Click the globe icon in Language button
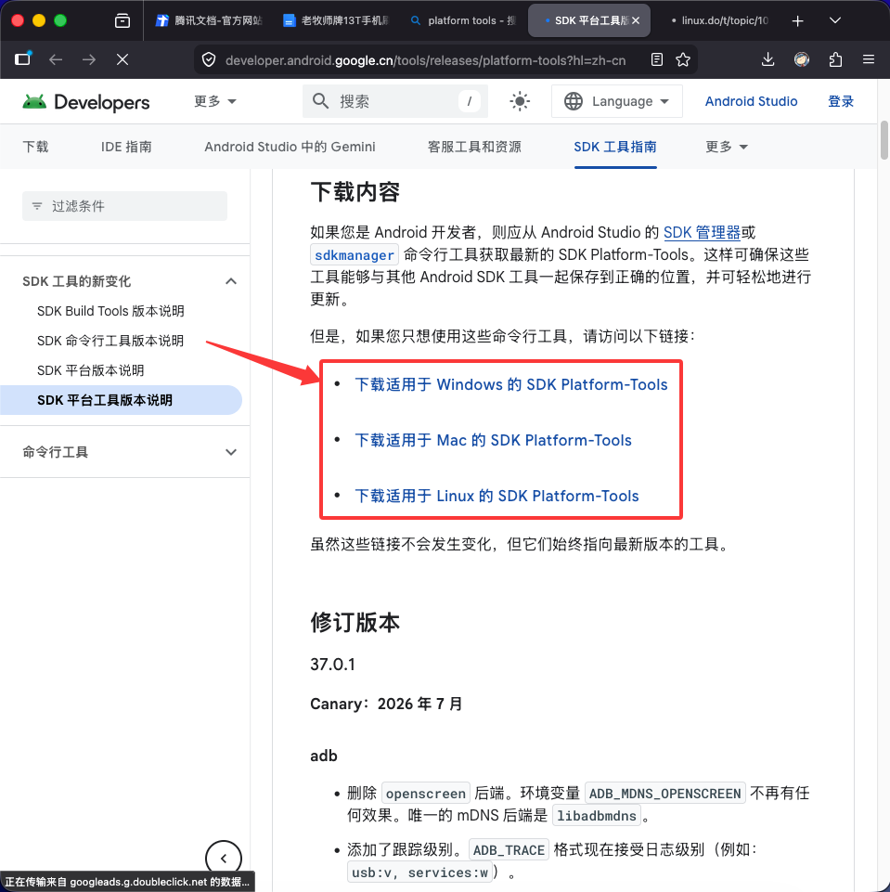Image resolution: width=890 pixels, height=892 pixels. (x=574, y=101)
